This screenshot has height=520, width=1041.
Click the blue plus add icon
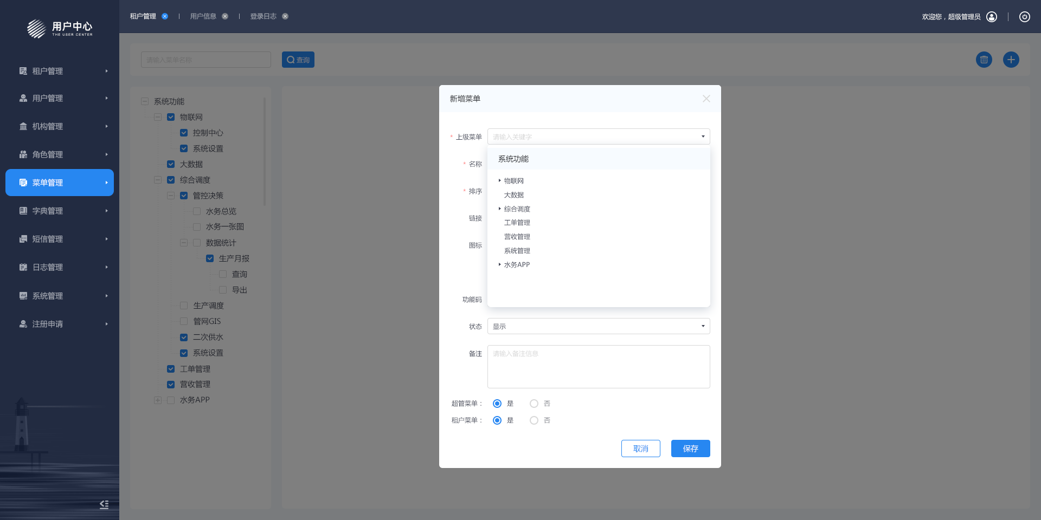pyautogui.click(x=1011, y=60)
